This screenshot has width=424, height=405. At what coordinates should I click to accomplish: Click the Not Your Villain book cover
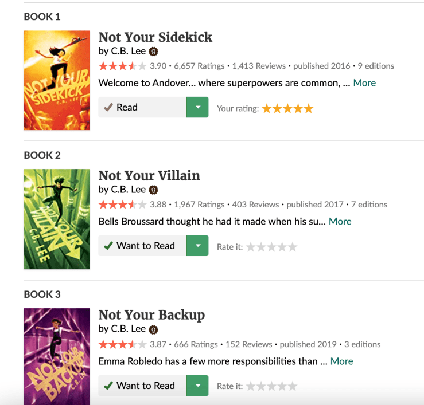pos(57,219)
